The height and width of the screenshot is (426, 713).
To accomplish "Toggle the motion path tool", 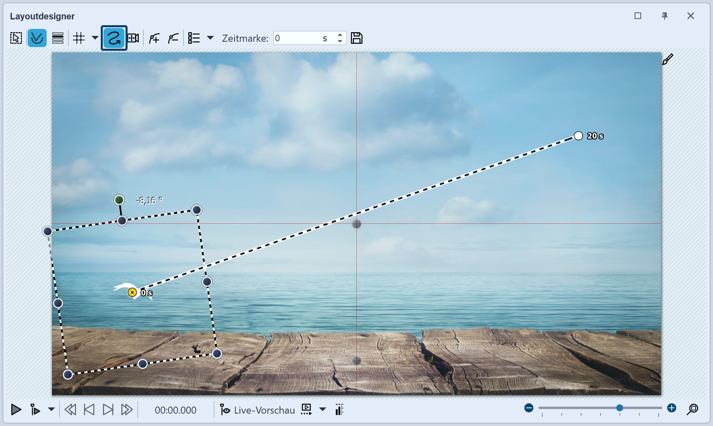I will 37,38.
